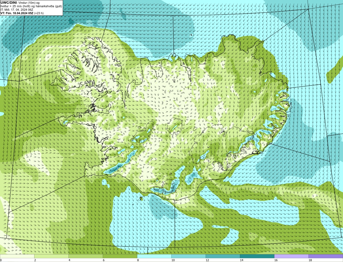Pick the green 4–6 m/s legend swatch
The width and height of the screenshot is (343, 262).
point(86,256)
